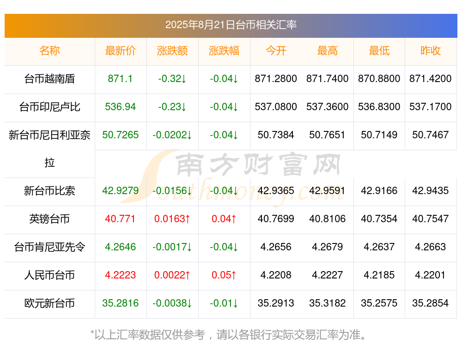Select the row name '台币肯尼亚先令'
The image size is (462, 349).
[x=49, y=247]
